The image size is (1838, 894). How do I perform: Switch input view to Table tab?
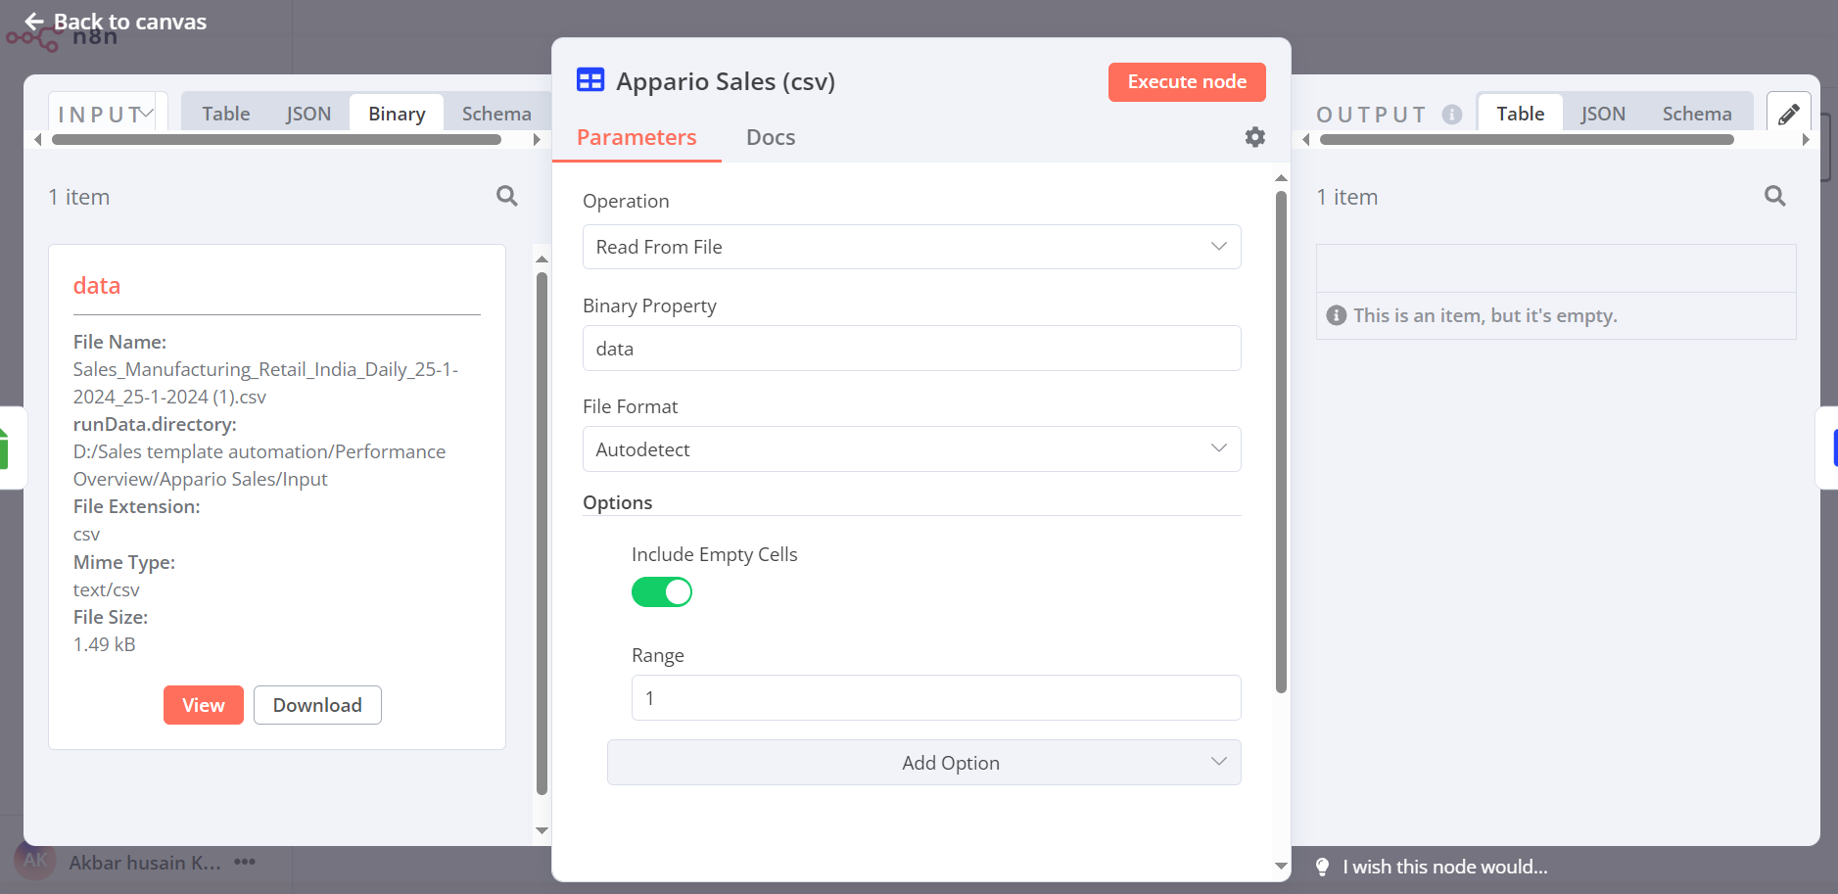coord(226,114)
